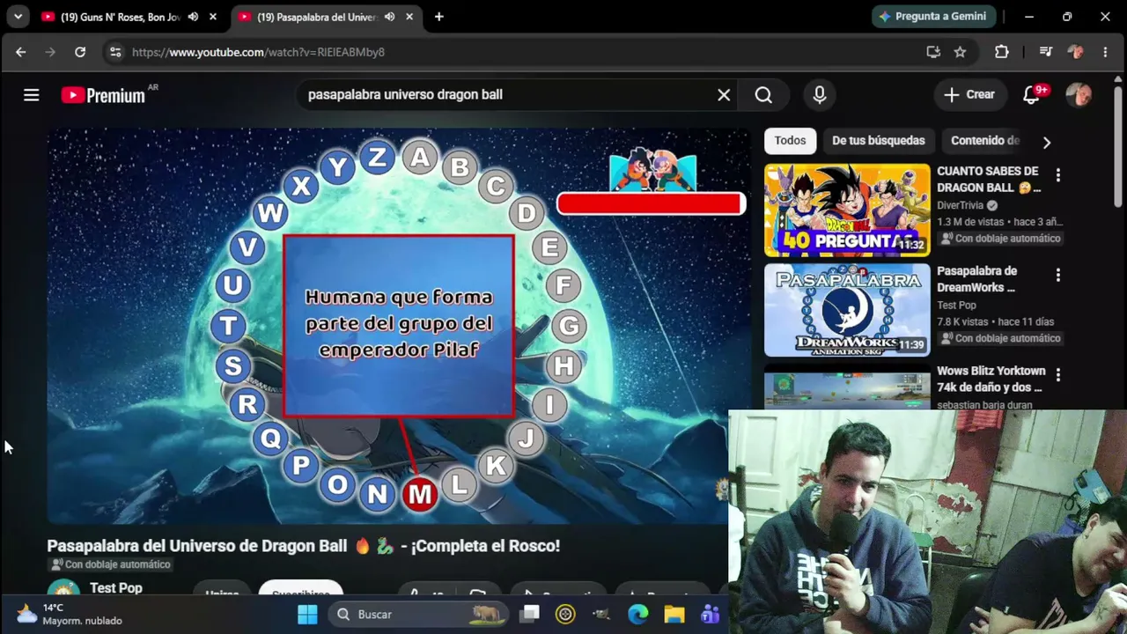Viewport: 1127px width, 634px height.
Task: Click Con doblaje automático badge under video title
Action: coord(110,564)
